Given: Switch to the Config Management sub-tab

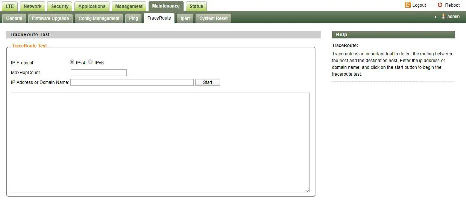Looking at the screenshot, I should (99, 18).
